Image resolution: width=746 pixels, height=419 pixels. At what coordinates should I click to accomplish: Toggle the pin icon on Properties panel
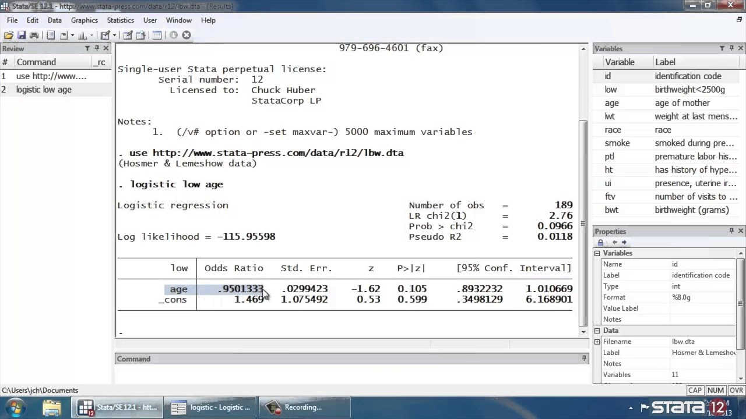731,231
